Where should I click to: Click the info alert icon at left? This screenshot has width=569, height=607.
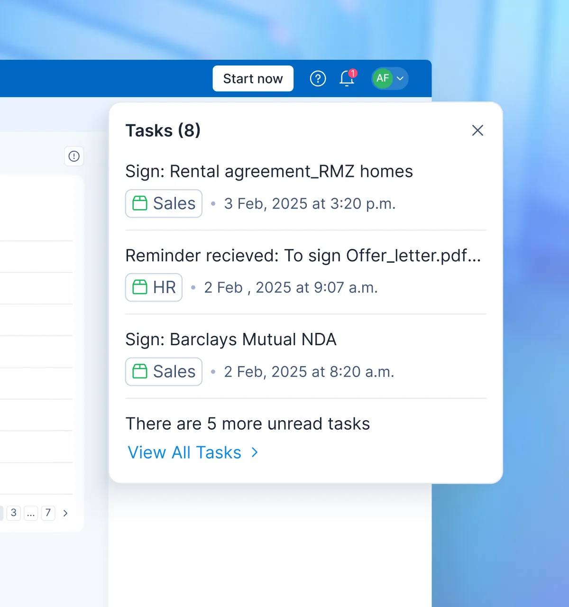coord(74,156)
